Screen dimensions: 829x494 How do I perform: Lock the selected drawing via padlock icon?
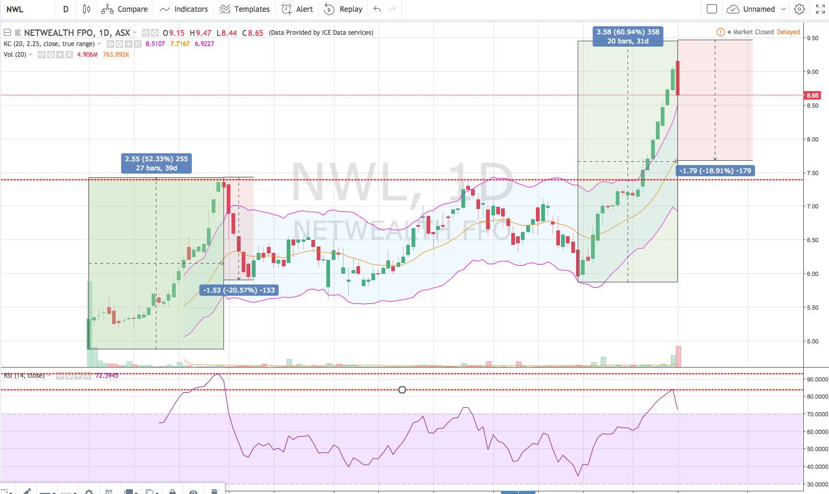click(172, 491)
